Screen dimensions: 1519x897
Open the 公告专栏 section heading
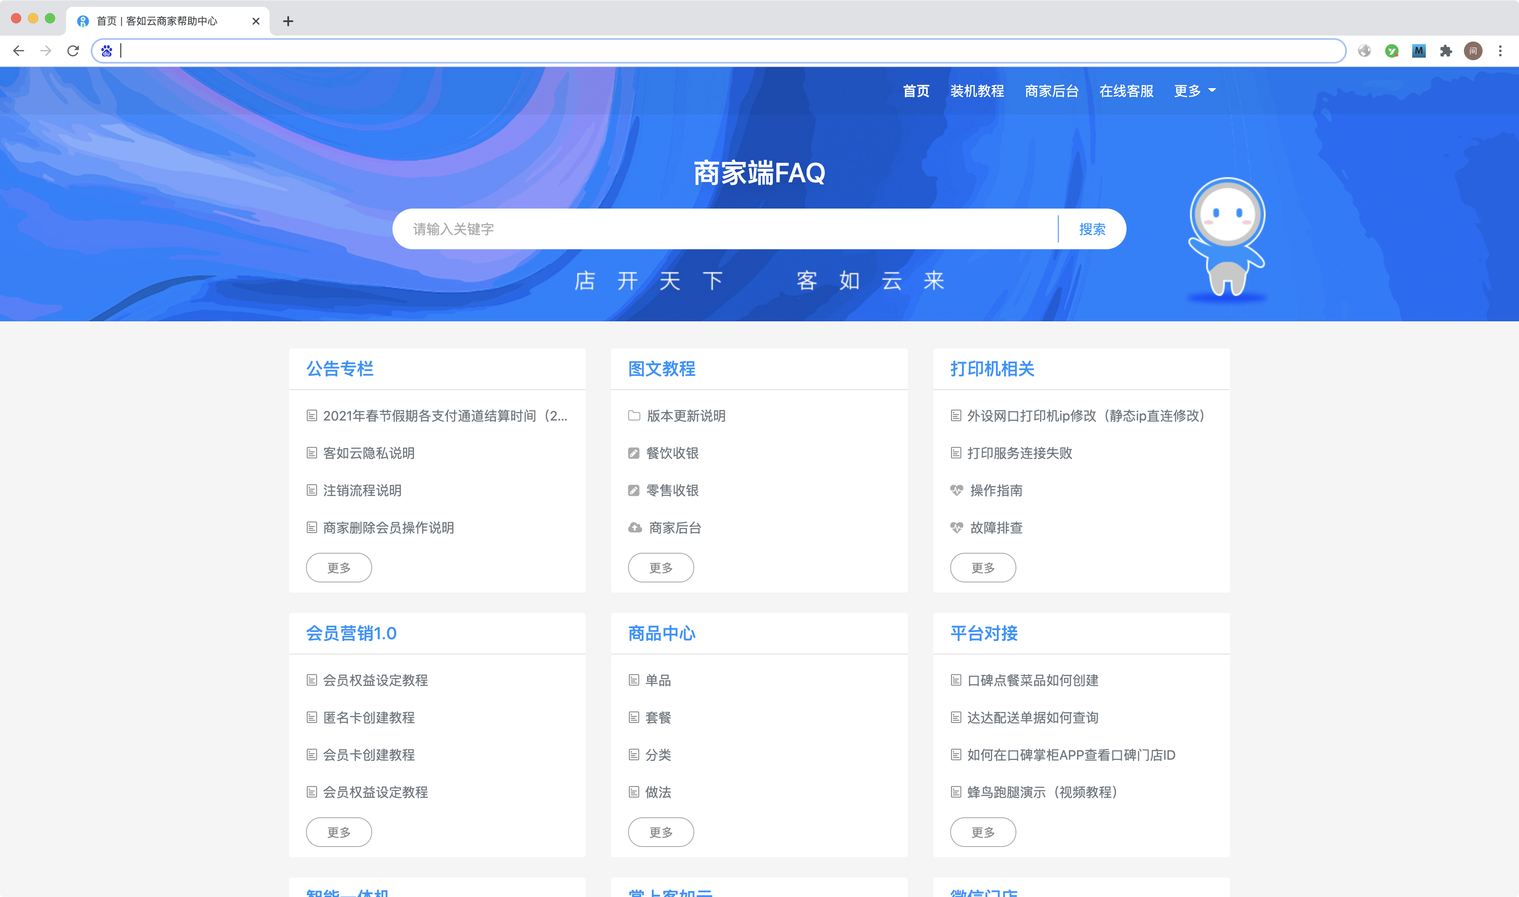click(339, 369)
